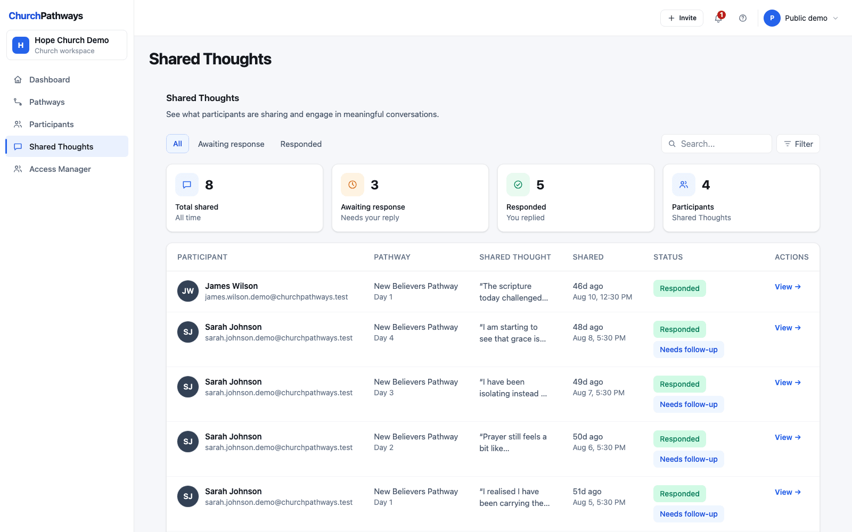Open the notifications bell icon
Viewport: 852px width, 532px height.
(x=718, y=18)
